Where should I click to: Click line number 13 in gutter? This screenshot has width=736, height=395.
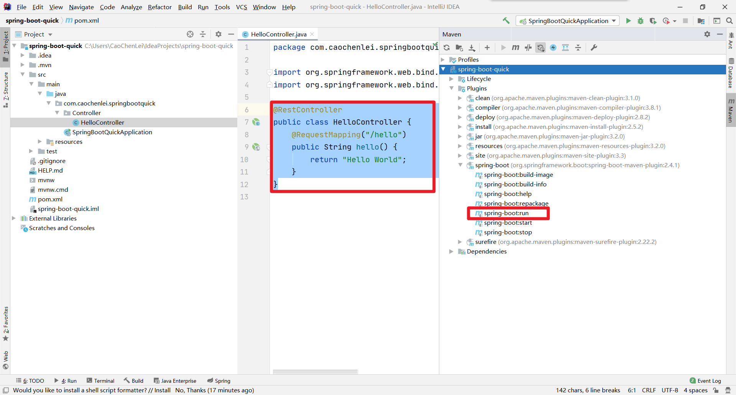tap(244, 197)
